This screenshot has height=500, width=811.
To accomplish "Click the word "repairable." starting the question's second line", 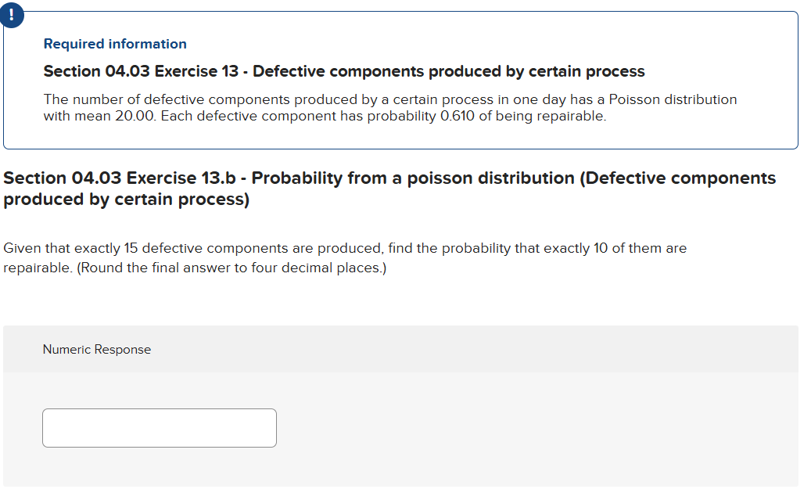I will [38, 268].
